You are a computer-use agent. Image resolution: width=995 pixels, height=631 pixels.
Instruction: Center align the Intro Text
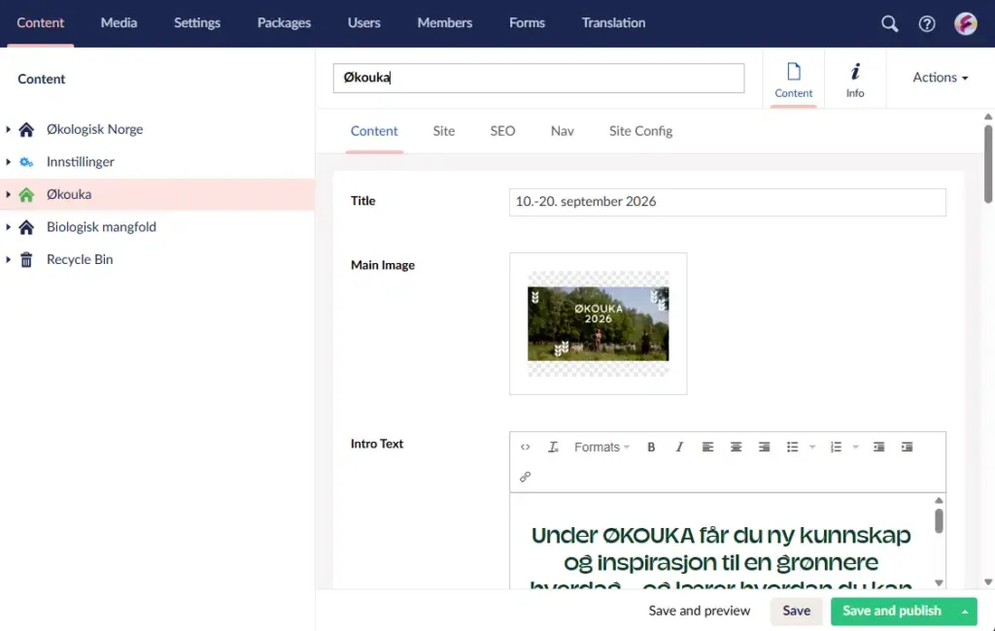click(x=736, y=448)
